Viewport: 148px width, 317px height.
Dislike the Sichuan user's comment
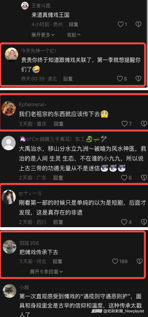click(x=144, y=222)
